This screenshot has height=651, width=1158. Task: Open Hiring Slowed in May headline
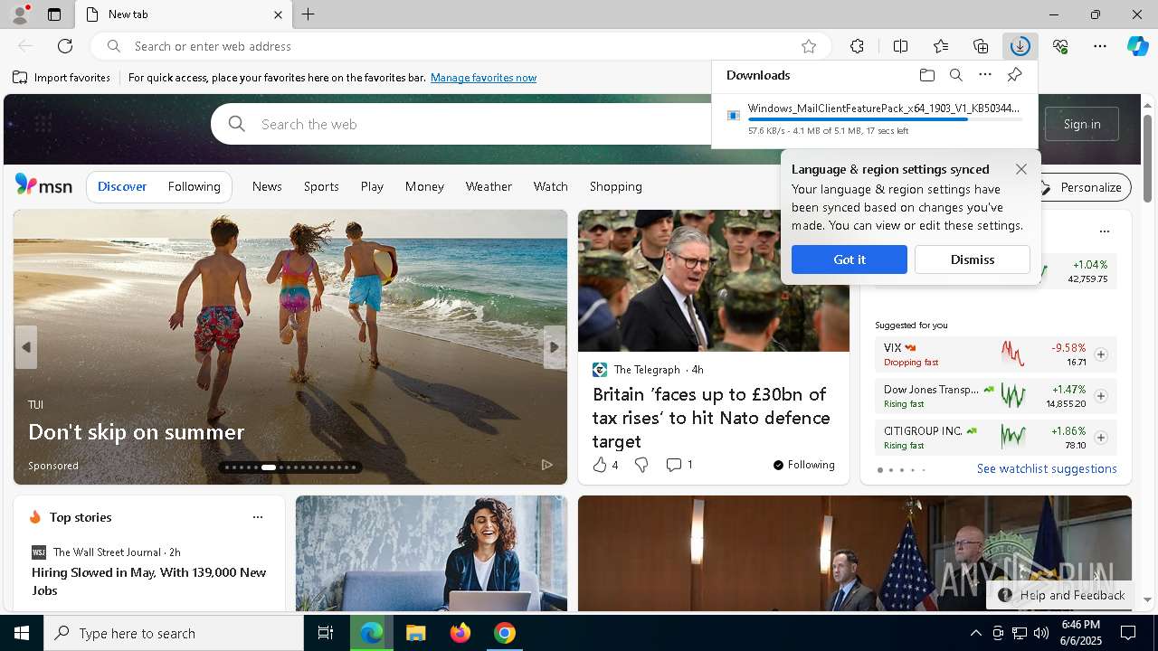pyautogui.click(x=149, y=581)
